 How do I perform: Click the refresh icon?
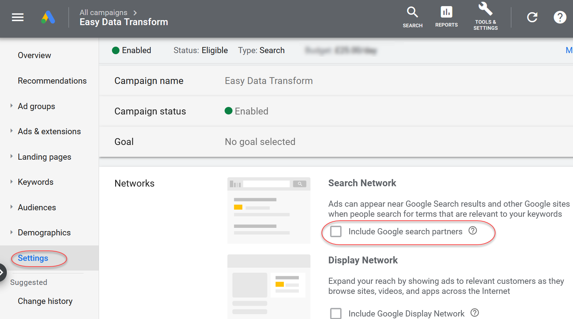point(532,17)
